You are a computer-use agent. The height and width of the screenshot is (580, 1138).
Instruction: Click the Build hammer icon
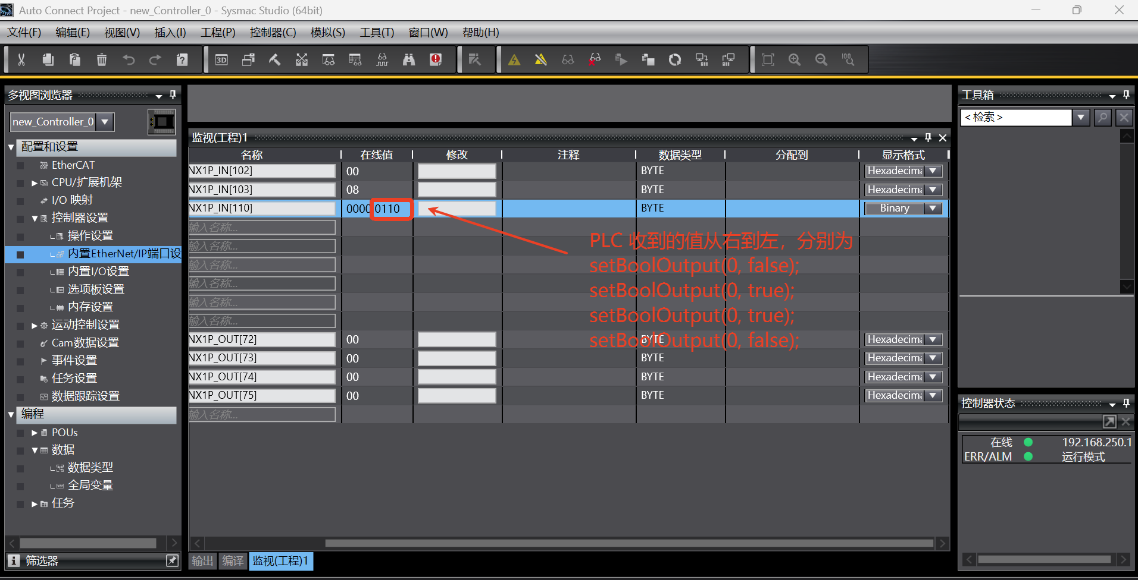click(x=275, y=59)
